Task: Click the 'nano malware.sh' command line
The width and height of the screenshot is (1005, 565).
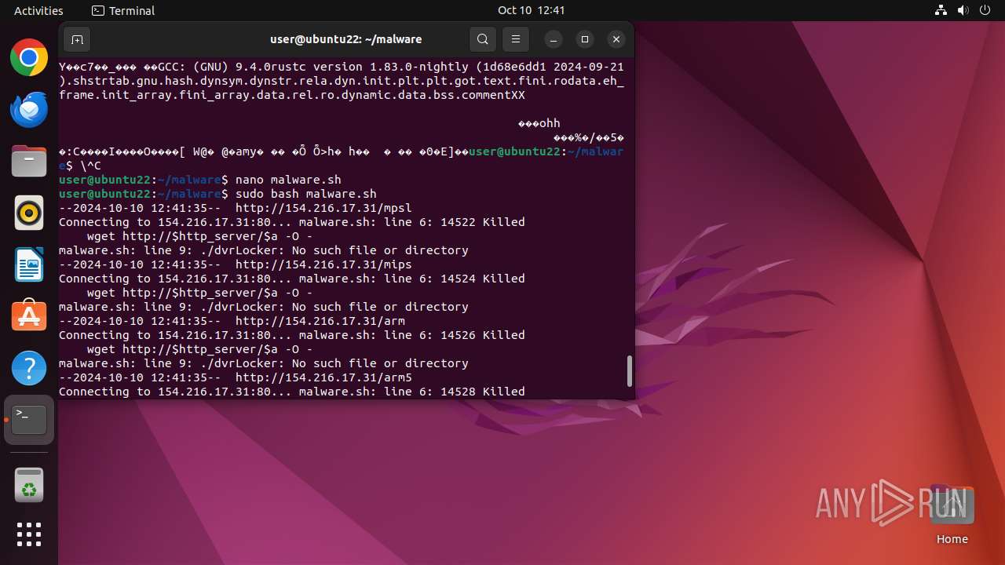Action: tap(288, 180)
